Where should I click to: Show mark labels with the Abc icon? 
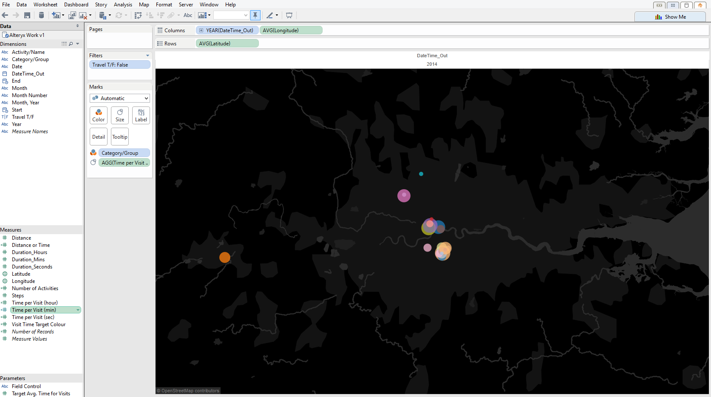pyautogui.click(x=188, y=15)
